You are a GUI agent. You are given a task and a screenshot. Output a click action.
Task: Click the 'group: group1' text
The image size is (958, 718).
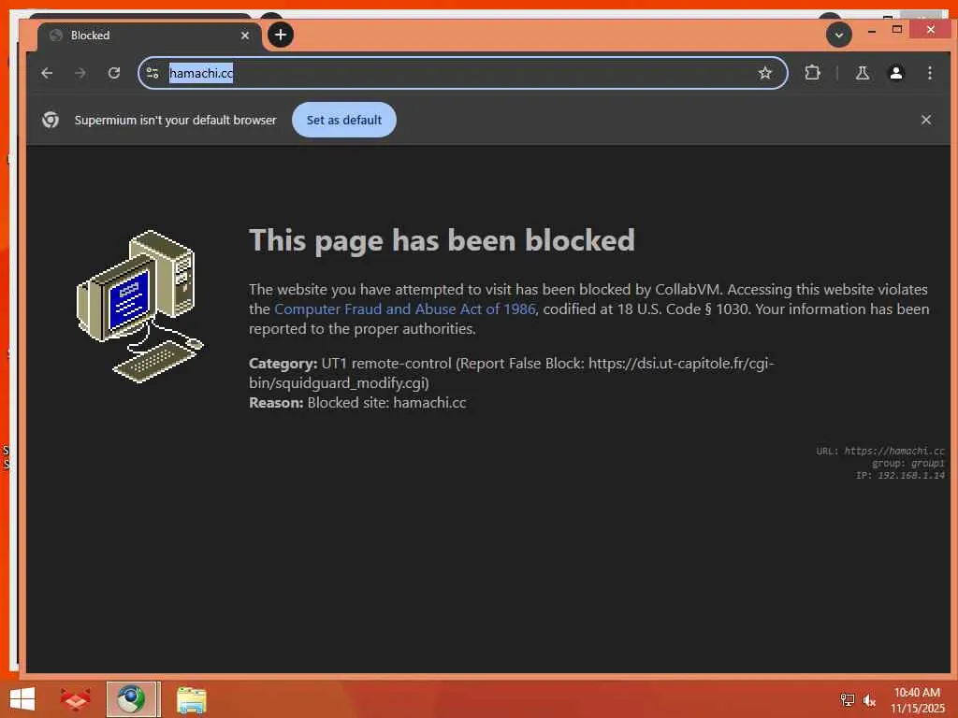pos(907,463)
